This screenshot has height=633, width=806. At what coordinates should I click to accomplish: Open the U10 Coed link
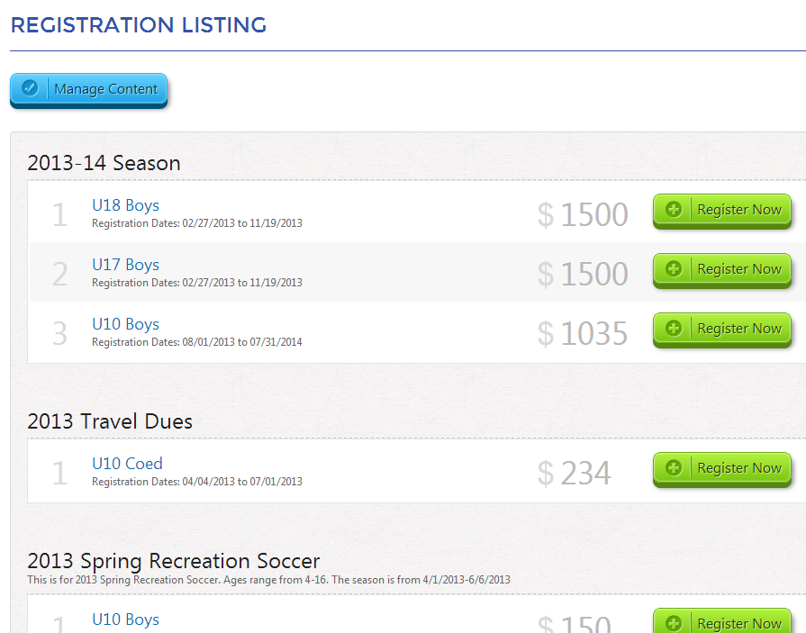127,464
